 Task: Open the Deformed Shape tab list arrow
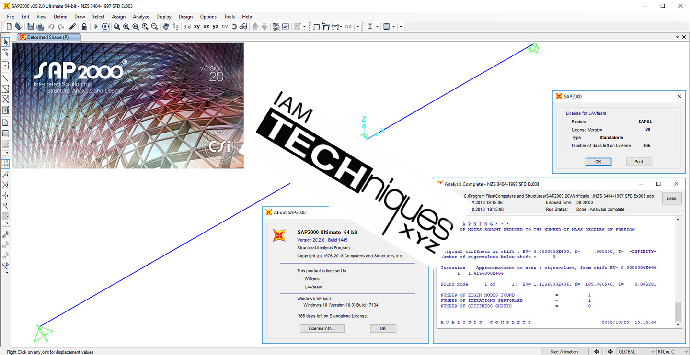(677, 37)
